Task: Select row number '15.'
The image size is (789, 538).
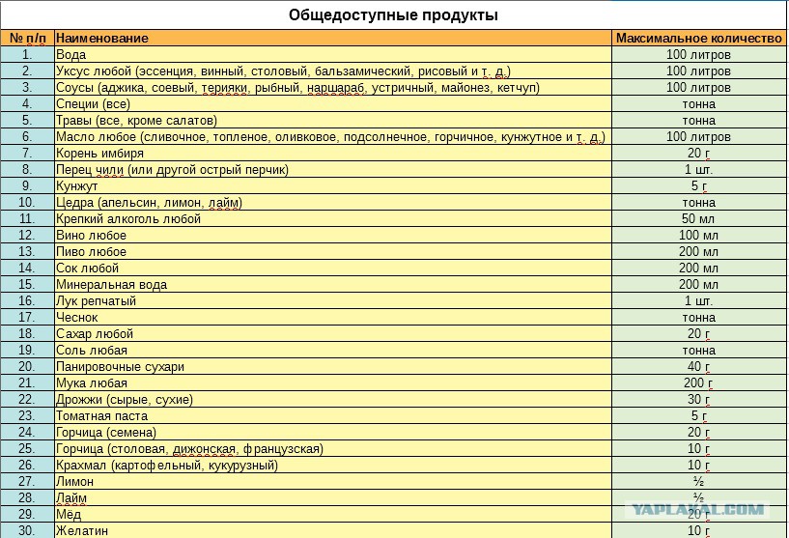Action: click(27, 284)
